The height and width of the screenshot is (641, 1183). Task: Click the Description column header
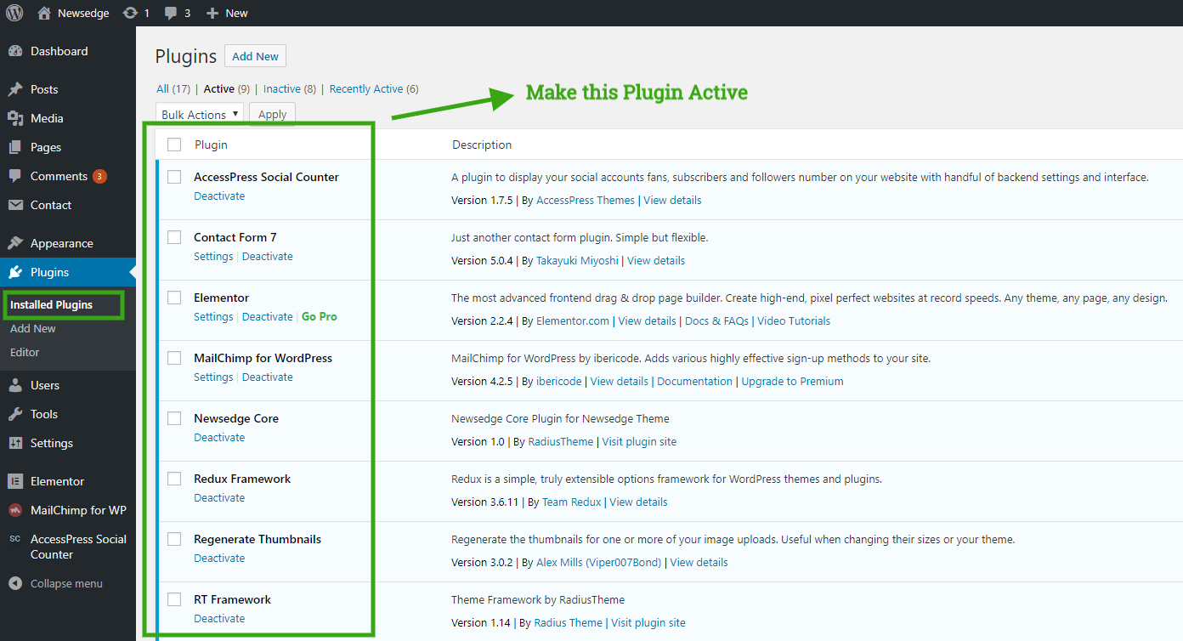tap(482, 145)
